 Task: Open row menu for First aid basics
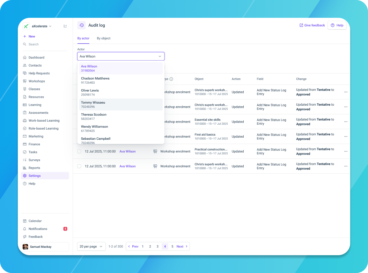[x=346, y=136]
